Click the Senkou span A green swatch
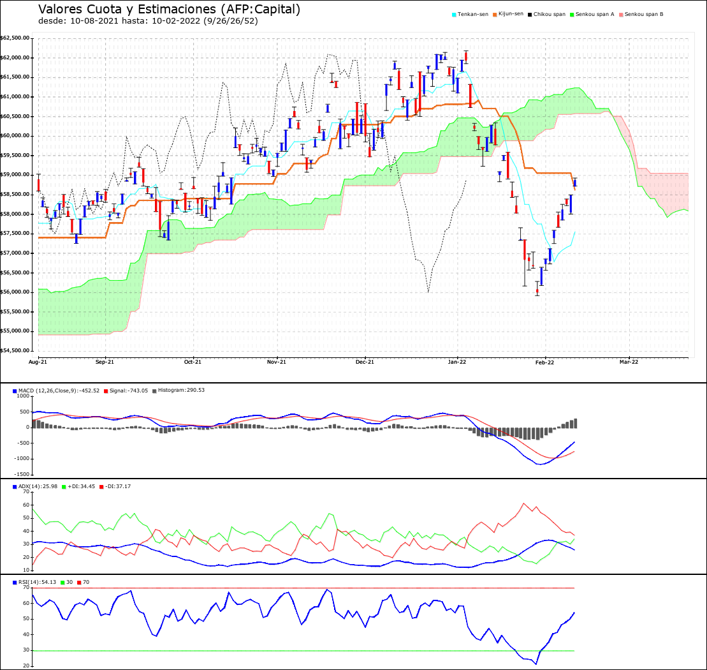Image resolution: width=707 pixels, height=670 pixels. (x=572, y=15)
